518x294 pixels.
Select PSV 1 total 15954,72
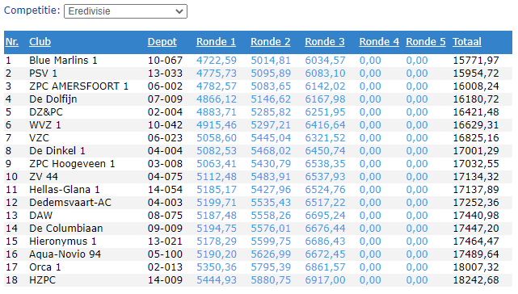(476, 73)
